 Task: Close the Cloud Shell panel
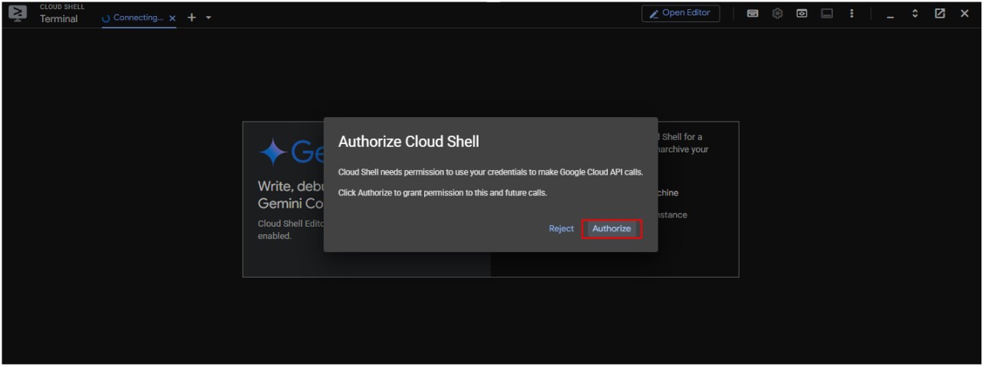coord(965,14)
